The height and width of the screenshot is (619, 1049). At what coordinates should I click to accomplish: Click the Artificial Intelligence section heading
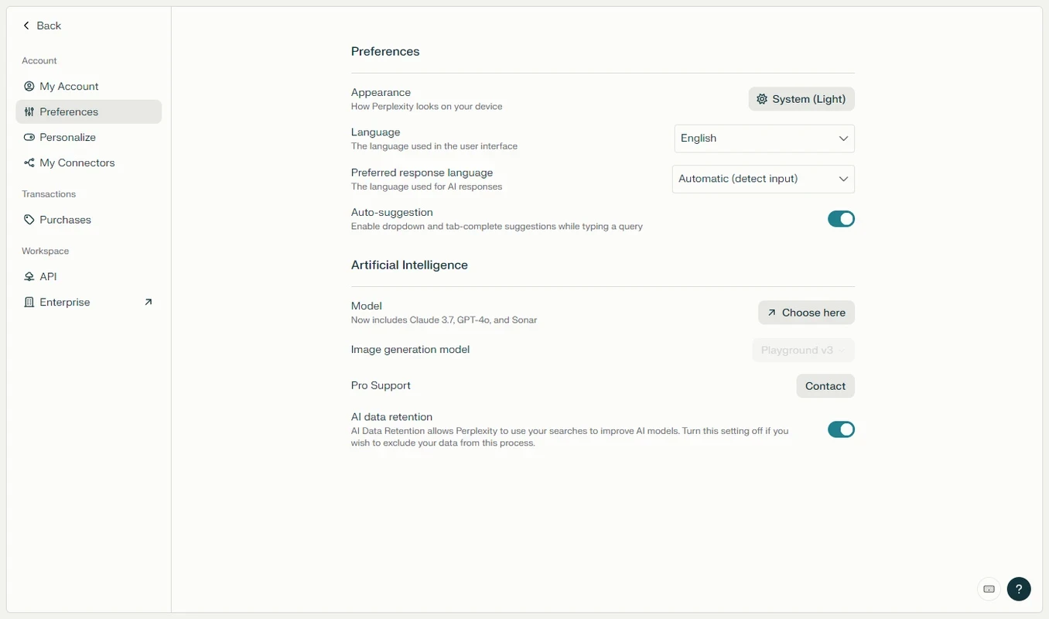tap(409, 265)
